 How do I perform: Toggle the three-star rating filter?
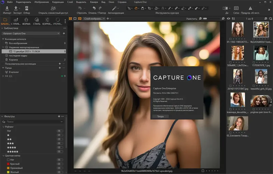(11, 143)
